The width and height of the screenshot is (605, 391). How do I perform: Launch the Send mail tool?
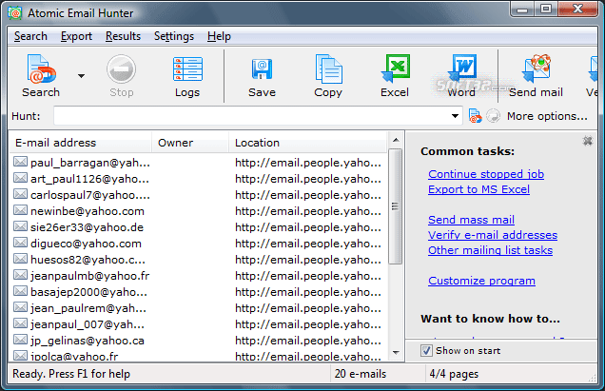536,76
